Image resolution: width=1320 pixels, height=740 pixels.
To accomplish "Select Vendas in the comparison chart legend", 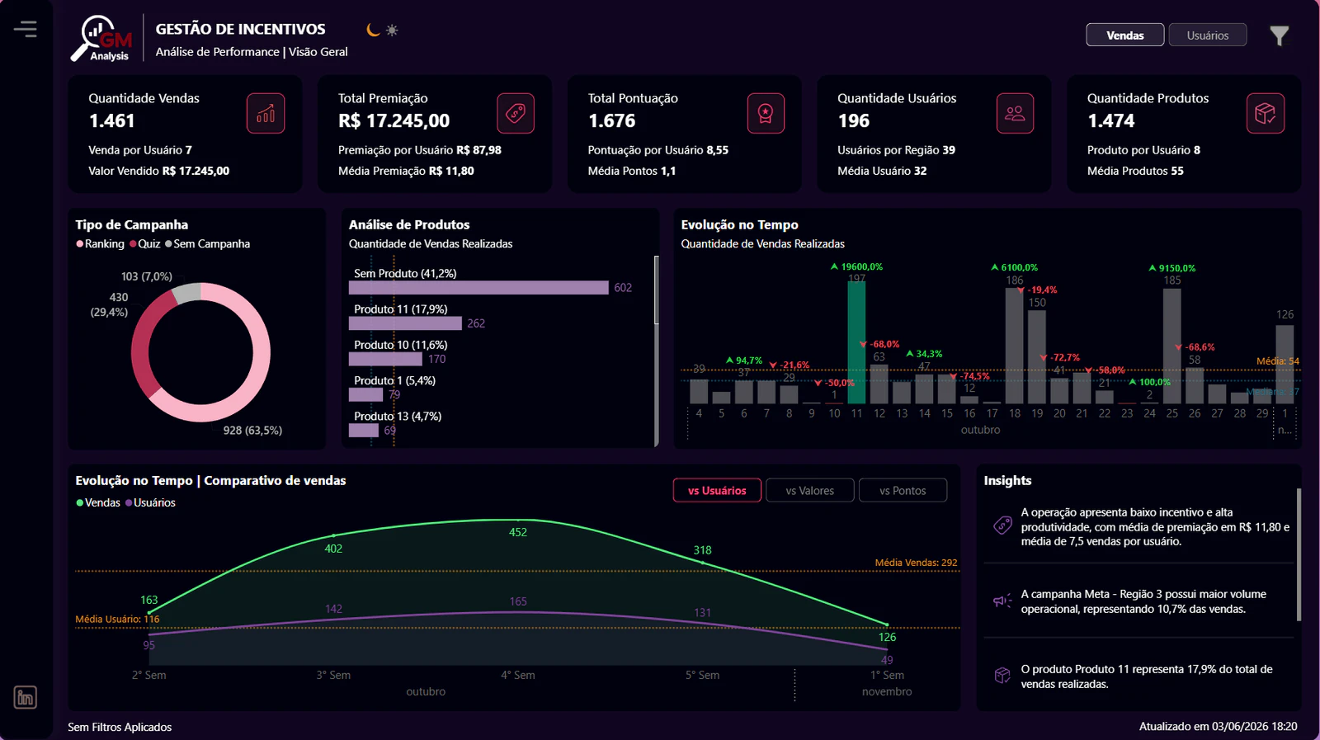I will coord(98,502).
